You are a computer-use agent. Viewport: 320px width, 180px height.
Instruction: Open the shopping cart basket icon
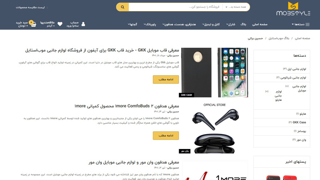[34, 24]
